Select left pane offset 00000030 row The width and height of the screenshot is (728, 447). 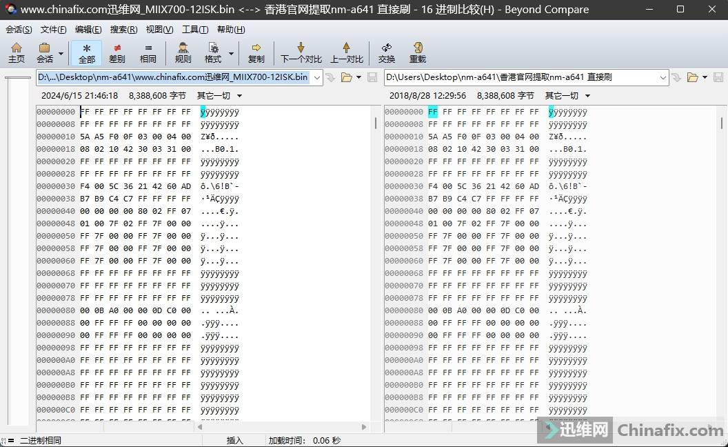coord(137,186)
